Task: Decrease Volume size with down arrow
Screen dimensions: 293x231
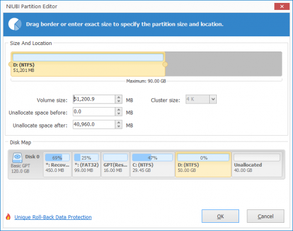Action: [118, 101]
